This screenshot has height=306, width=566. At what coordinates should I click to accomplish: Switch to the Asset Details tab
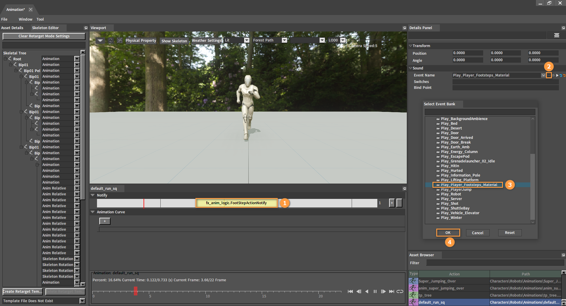(12, 28)
